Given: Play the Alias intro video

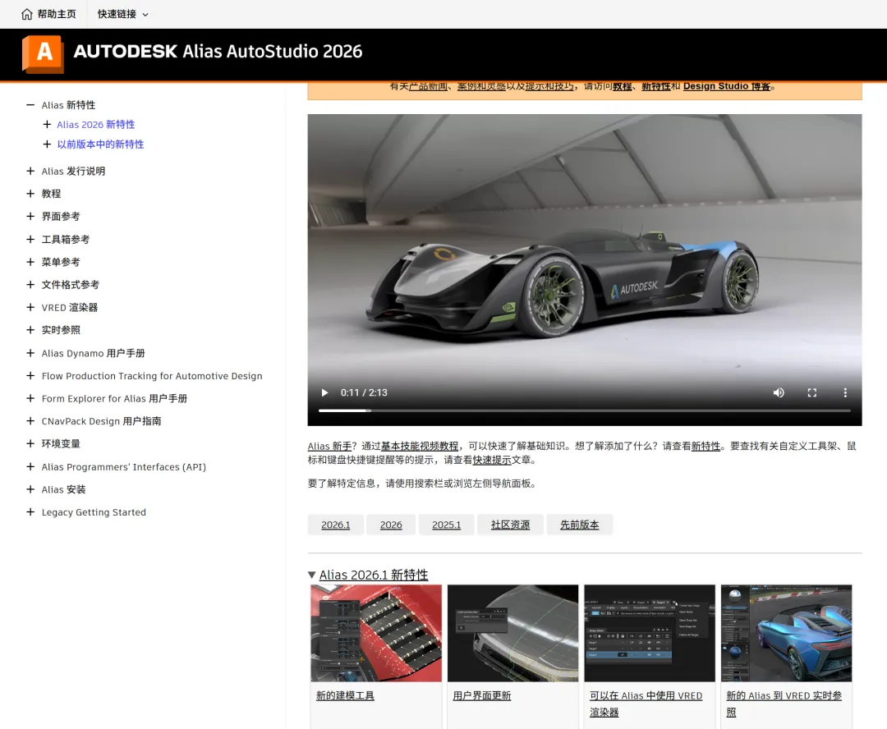Looking at the screenshot, I should [324, 392].
